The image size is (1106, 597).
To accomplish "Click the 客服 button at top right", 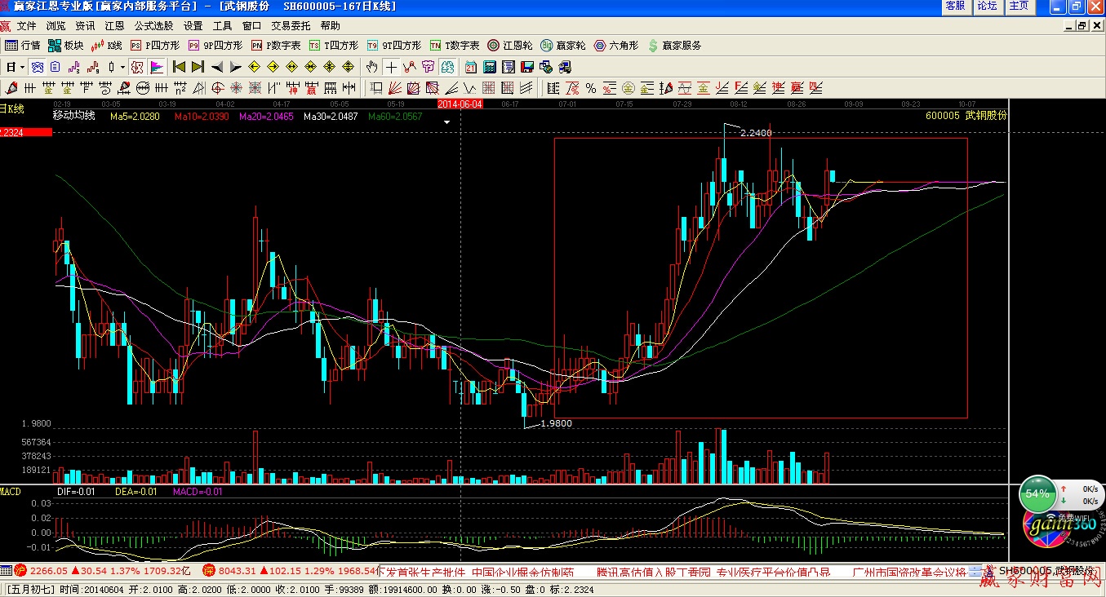I will (x=955, y=6).
